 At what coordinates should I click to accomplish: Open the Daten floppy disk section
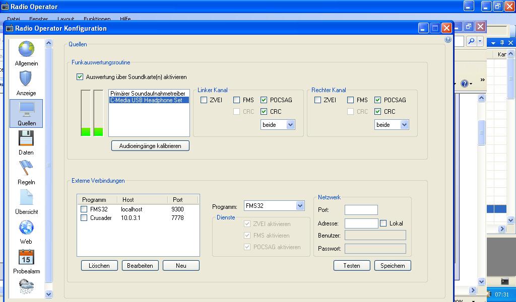coord(26,142)
